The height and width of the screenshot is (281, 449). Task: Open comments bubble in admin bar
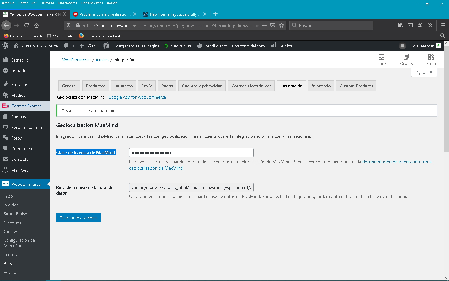[69, 46]
